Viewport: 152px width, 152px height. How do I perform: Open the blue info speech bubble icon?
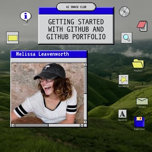[26, 16]
